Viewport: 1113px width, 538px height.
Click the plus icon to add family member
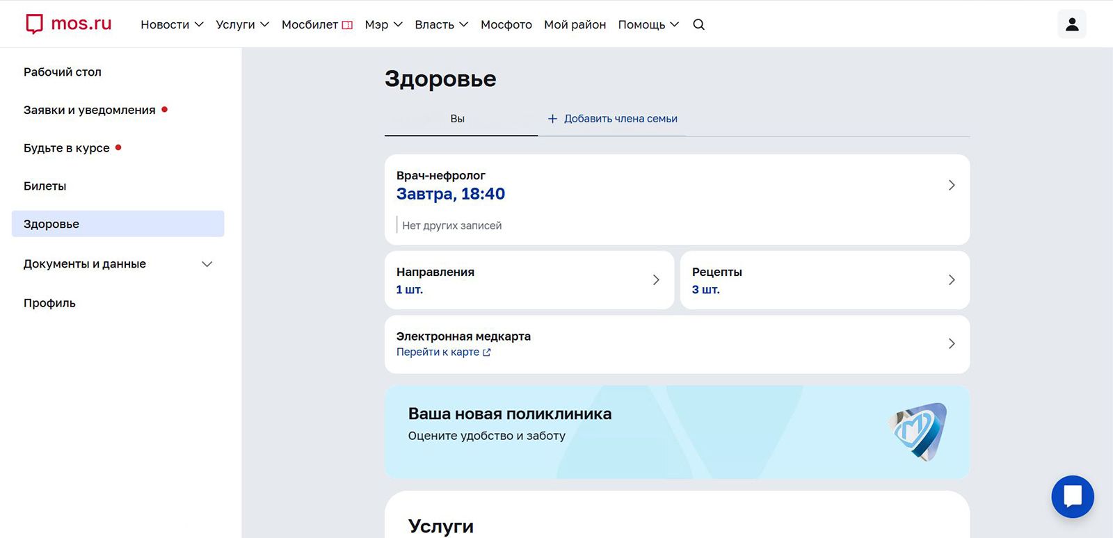[x=552, y=119]
